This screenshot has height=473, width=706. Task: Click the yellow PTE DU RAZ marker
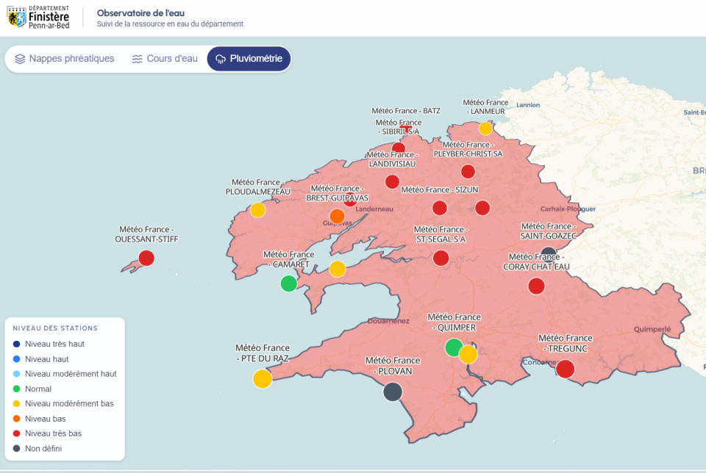[263, 378]
